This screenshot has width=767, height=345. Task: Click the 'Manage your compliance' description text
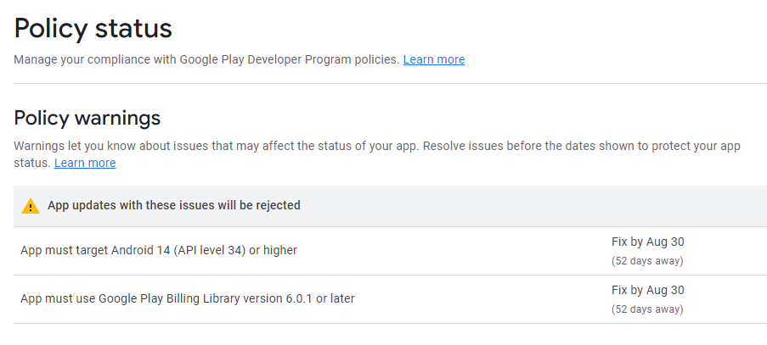point(206,59)
